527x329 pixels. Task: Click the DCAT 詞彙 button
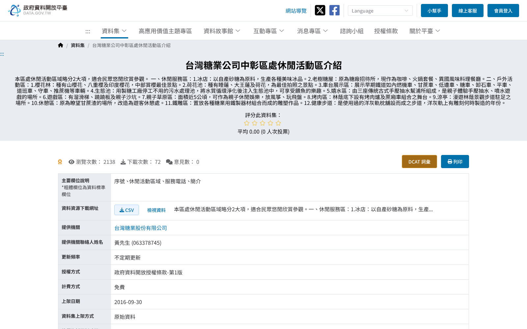419,162
